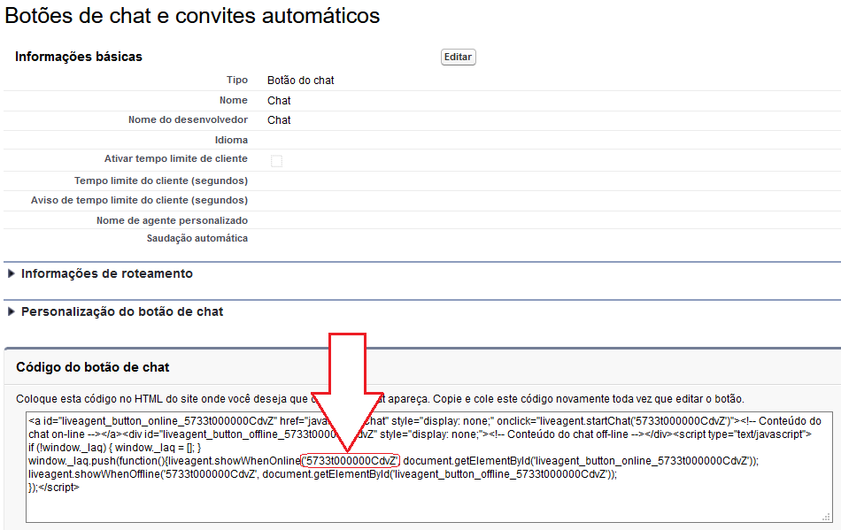841x530 pixels.
Task: Click inside the chat button code text area
Action: [x=429, y=467]
